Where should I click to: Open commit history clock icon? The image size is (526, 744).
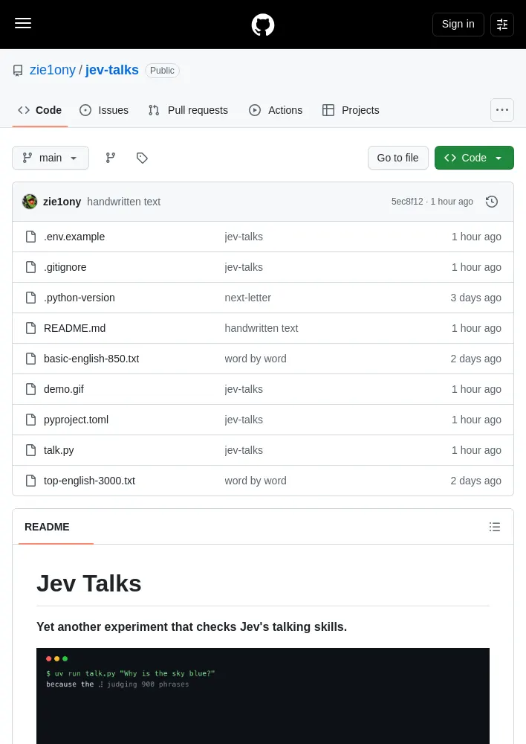tap(492, 202)
